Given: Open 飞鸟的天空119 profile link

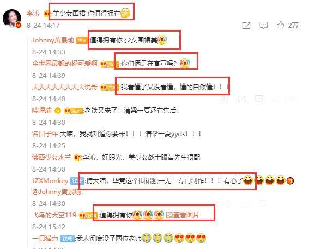Looking at the screenshot, I should click(54, 215).
